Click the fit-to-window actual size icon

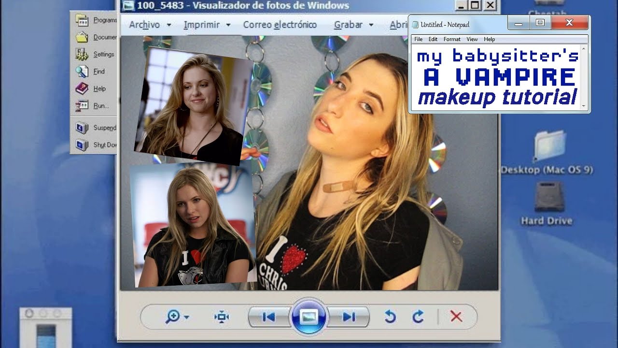(x=222, y=317)
